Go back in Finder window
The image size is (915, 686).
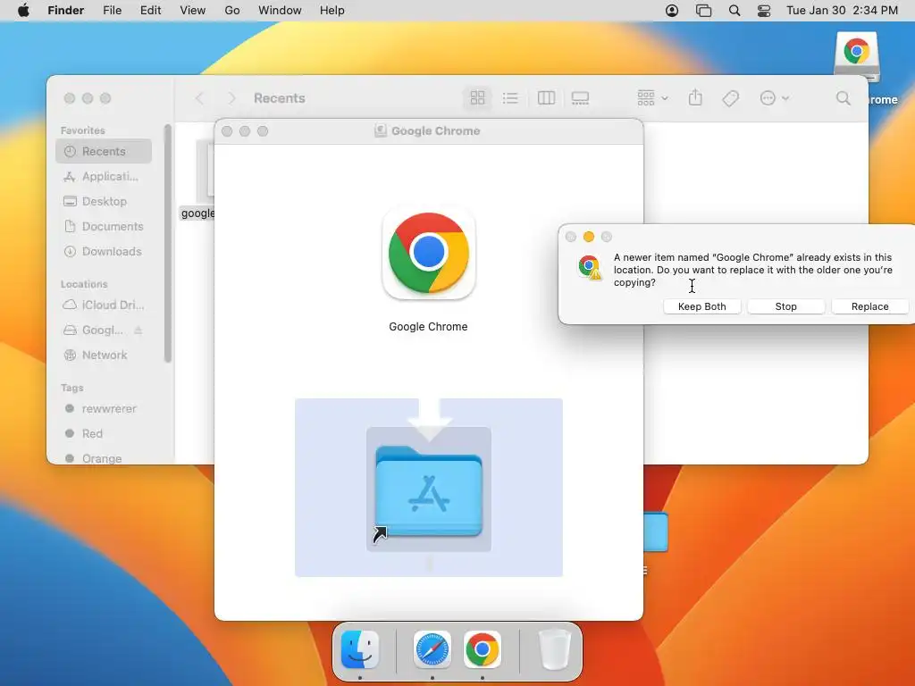point(199,98)
